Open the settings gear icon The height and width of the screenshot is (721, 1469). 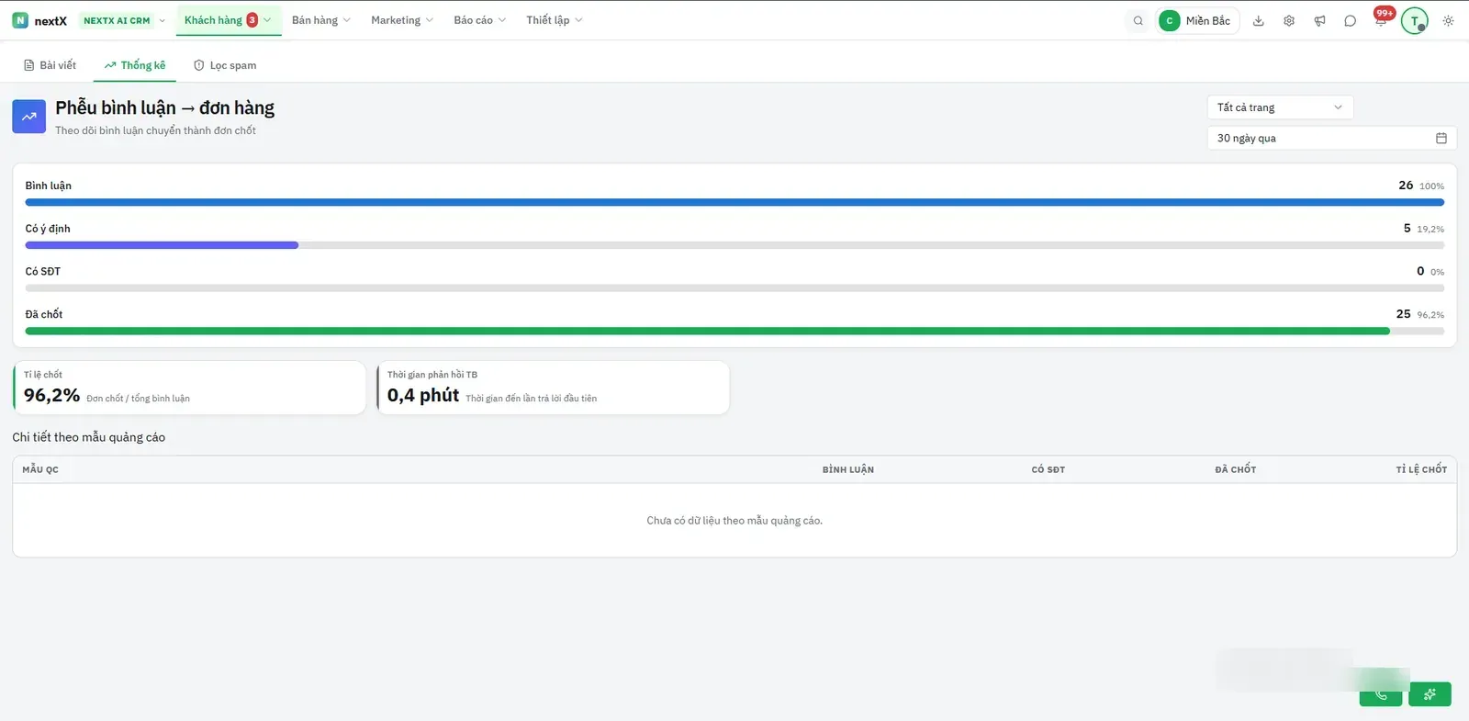pos(1289,20)
